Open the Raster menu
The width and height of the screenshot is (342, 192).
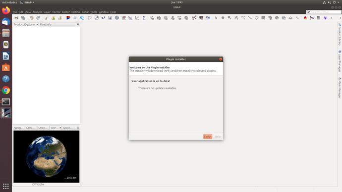pos(65,12)
